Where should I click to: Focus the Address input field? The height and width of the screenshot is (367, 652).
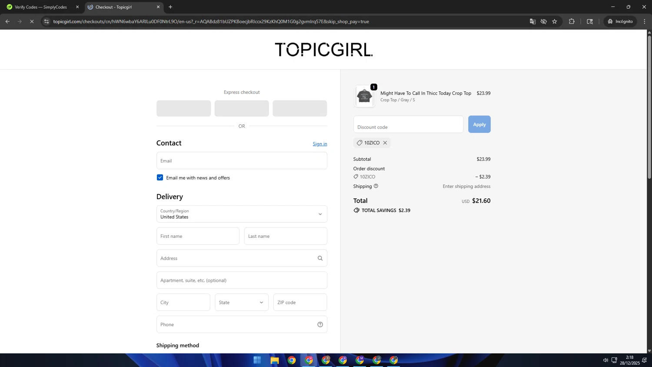[242, 258]
